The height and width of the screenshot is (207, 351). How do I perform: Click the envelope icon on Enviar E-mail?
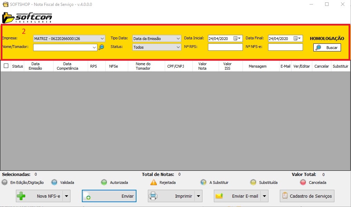click(219, 196)
